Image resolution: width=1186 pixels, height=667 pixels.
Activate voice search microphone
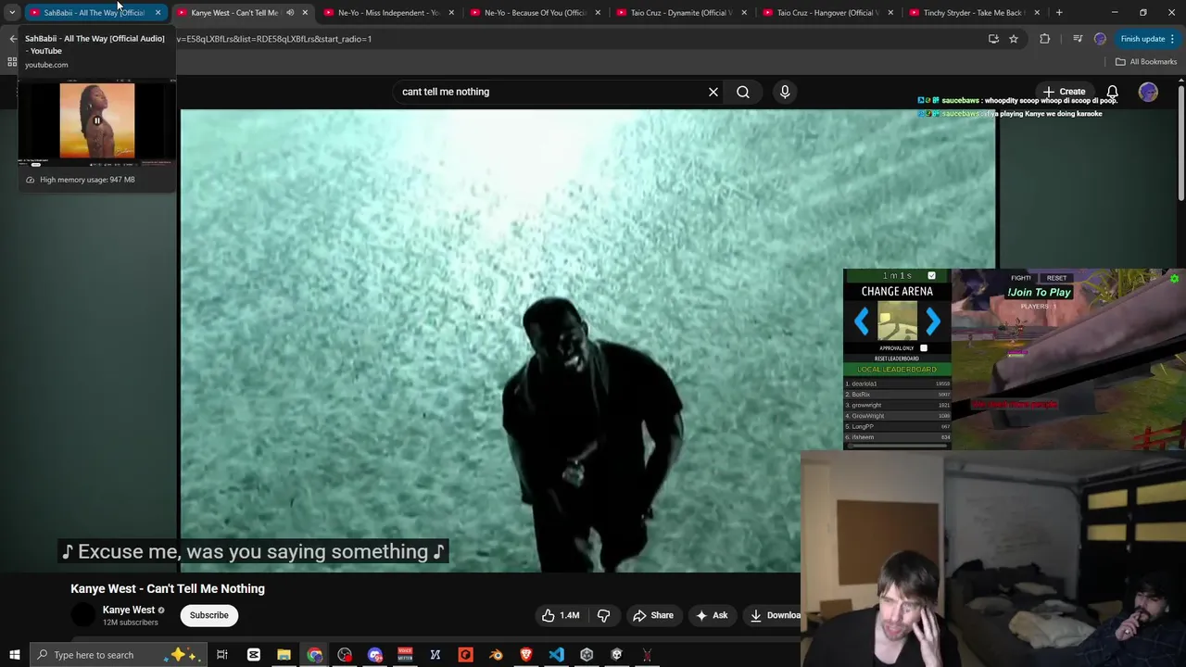coord(785,92)
